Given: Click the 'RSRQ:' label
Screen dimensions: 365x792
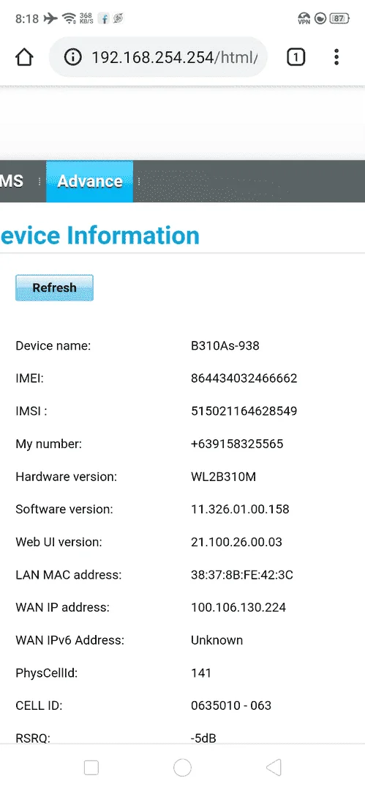Looking at the screenshot, I should pos(33,738).
